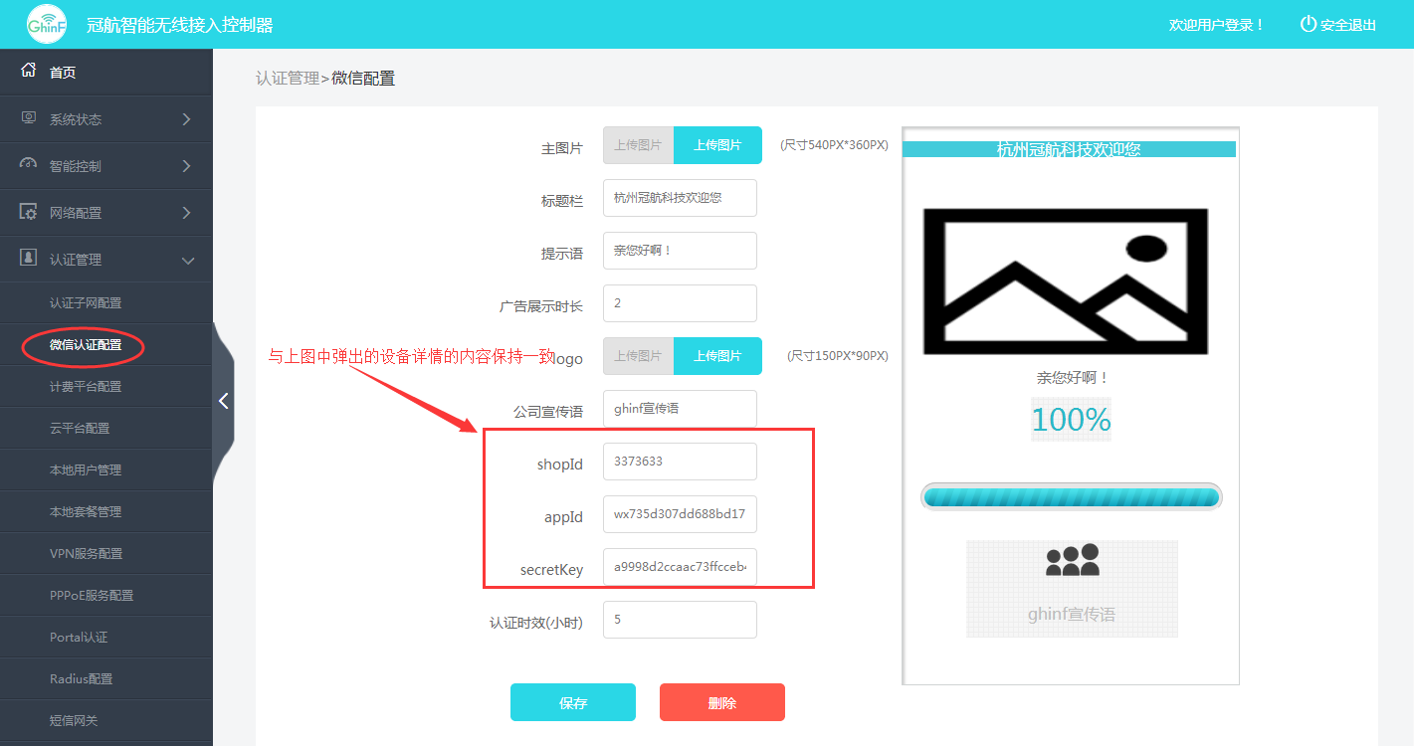Screen dimensions: 1414x746
Task: Collapse the sidebar with the left arrow handle
Action: (224, 400)
